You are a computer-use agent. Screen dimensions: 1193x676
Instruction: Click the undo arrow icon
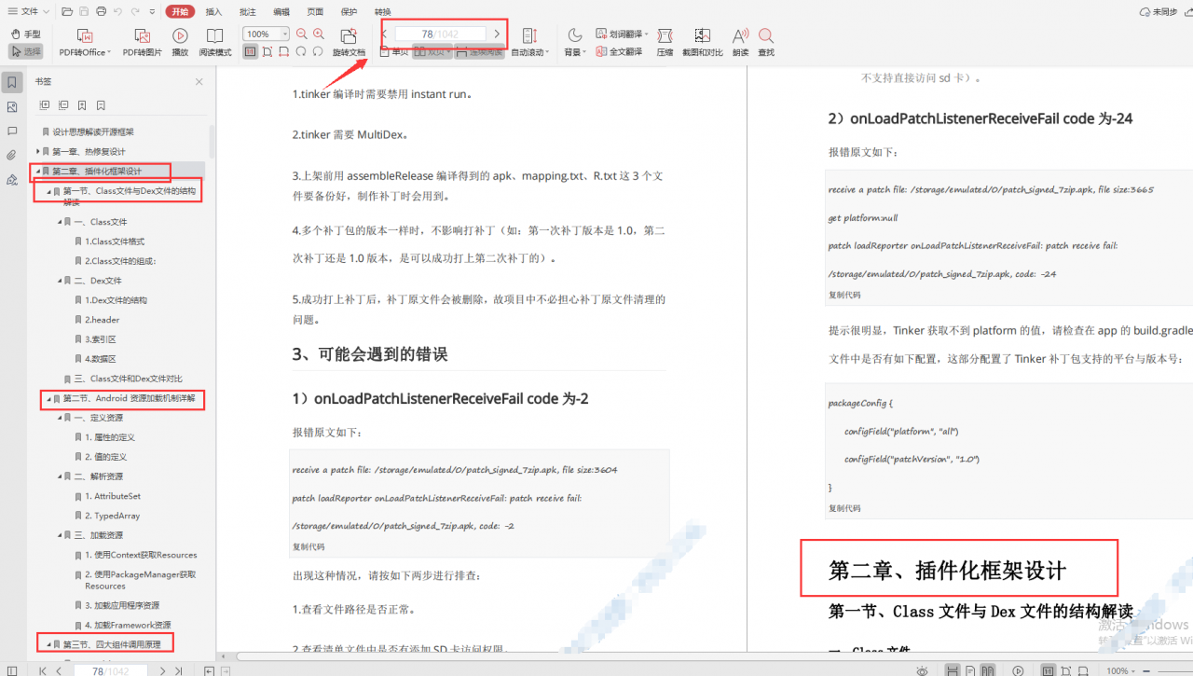point(117,11)
